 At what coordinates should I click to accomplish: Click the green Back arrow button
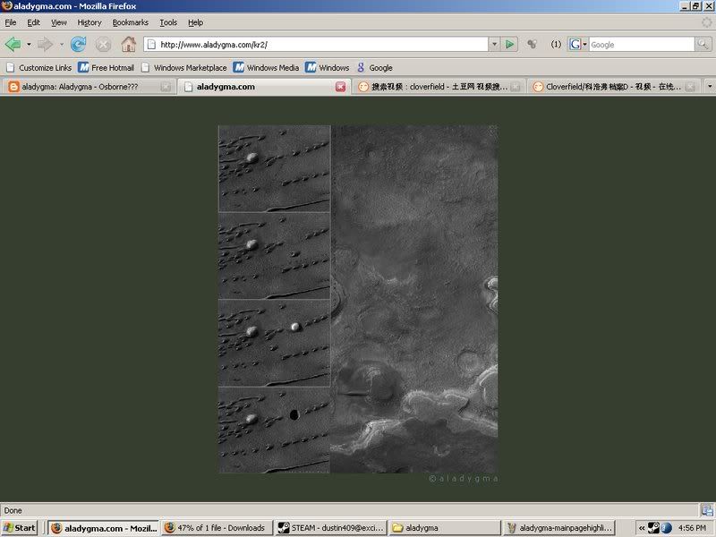(x=13, y=44)
